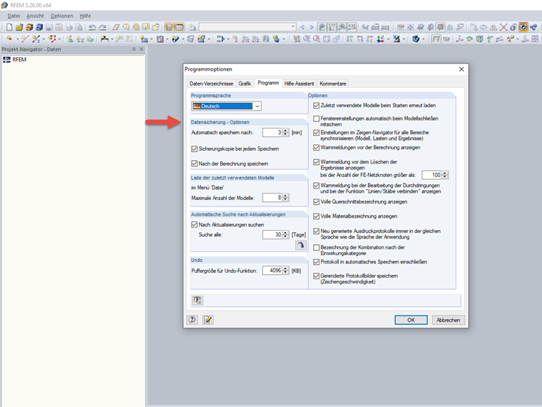This screenshot has width=542, height=407.
Task: Click the check for updates now icon
Action: [301, 245]
